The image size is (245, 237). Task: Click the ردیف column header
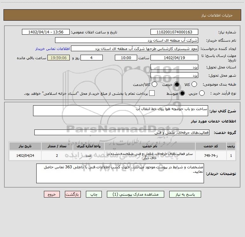tap(231, 146)
